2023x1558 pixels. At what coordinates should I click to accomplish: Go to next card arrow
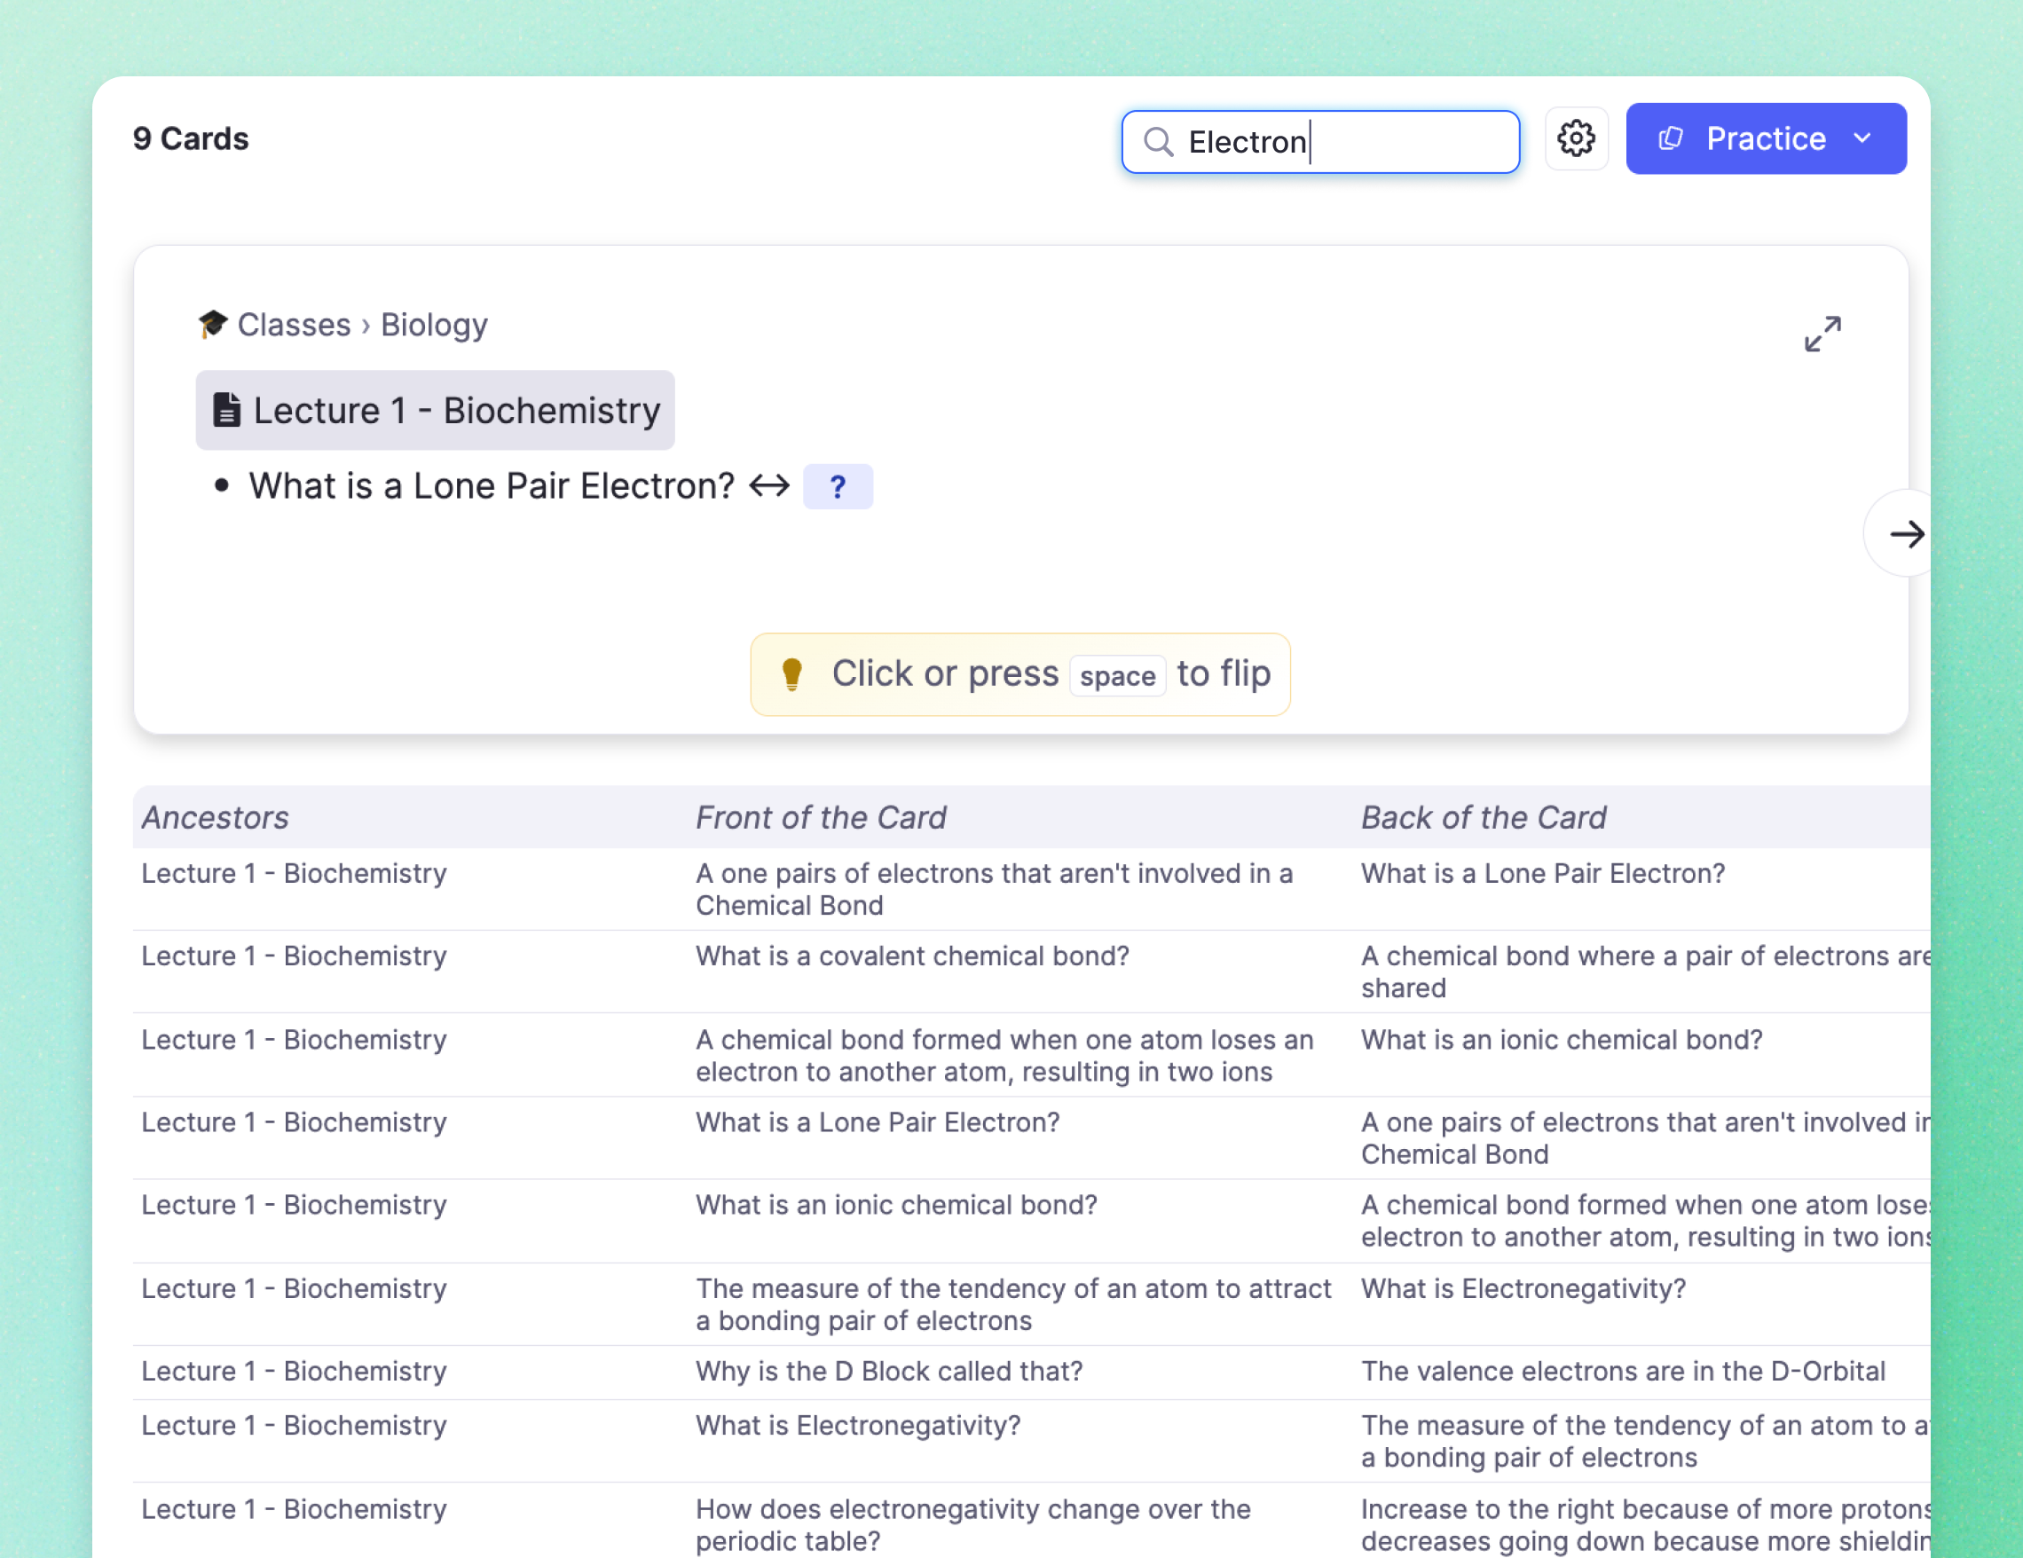[x=1905, y=533]
